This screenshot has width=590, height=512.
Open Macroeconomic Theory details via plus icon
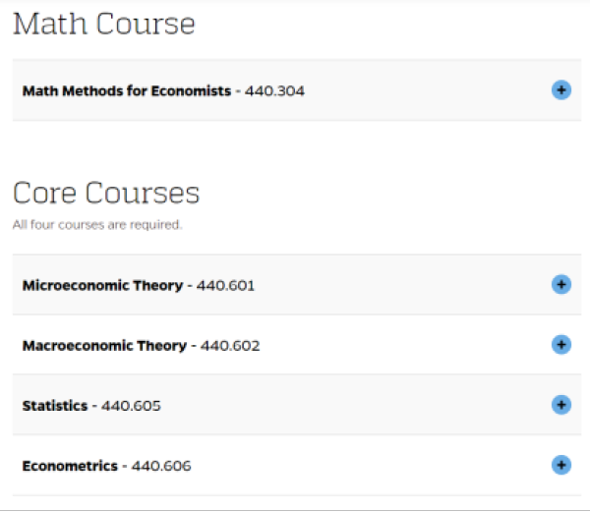pos(561,345)
